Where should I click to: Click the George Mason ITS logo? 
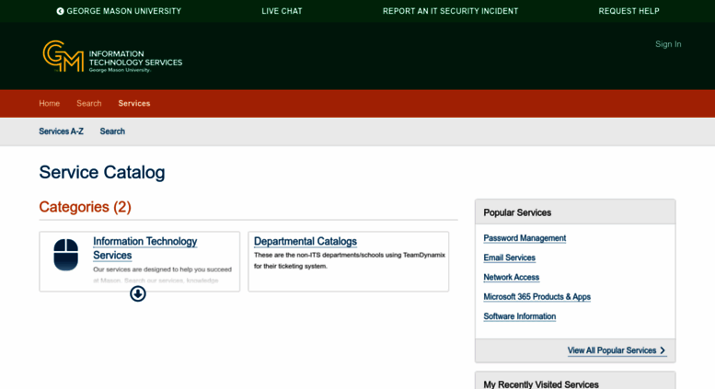pos(112,56)
